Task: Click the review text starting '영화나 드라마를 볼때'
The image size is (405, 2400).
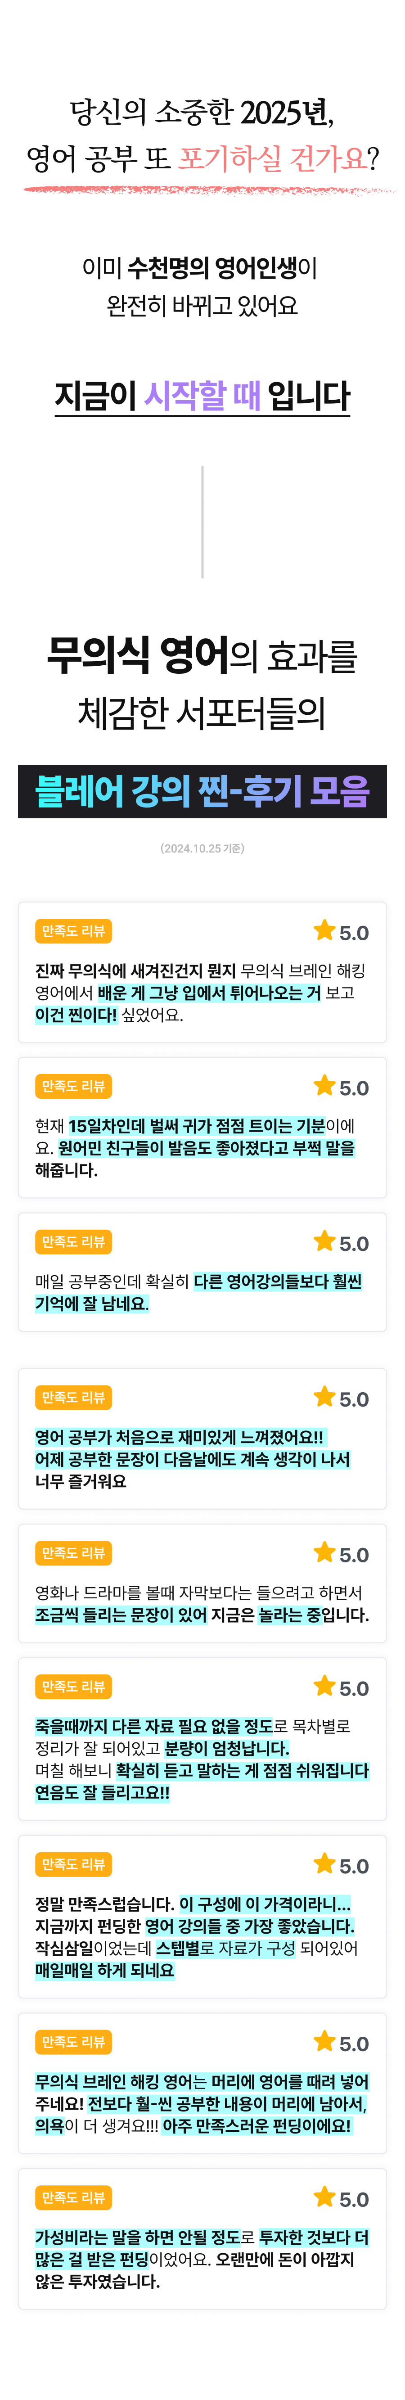Action: click(202, 1603)
